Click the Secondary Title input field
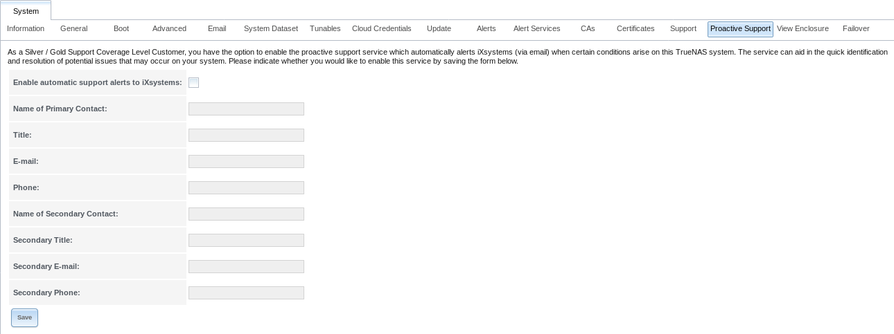The image size is (894, 334). (246, 240)
